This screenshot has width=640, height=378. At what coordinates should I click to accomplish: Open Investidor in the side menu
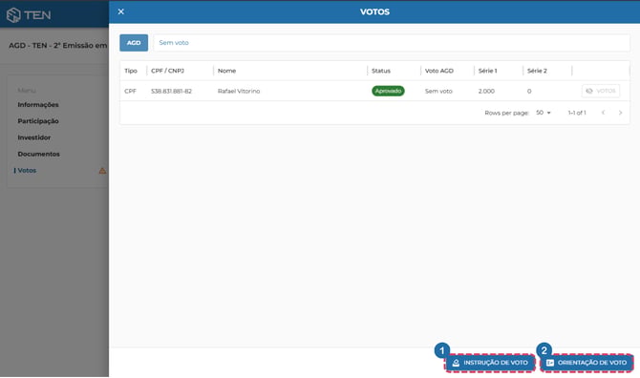pyautogui.click(x=33, y=137)
